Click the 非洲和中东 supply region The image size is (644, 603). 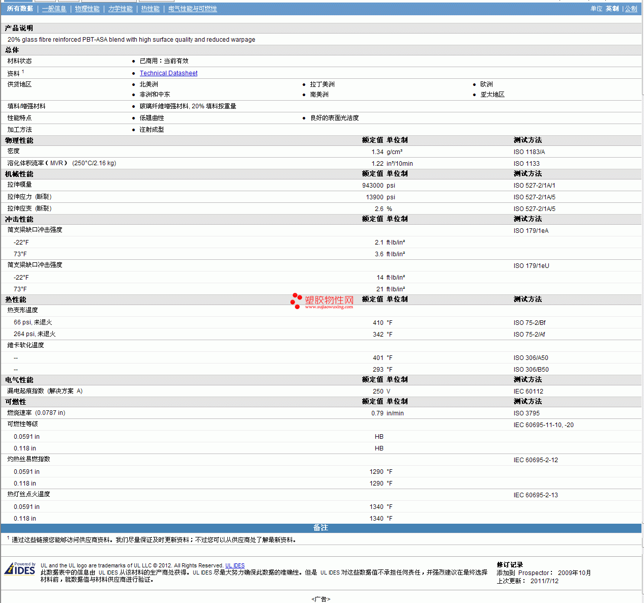[155, 95]
